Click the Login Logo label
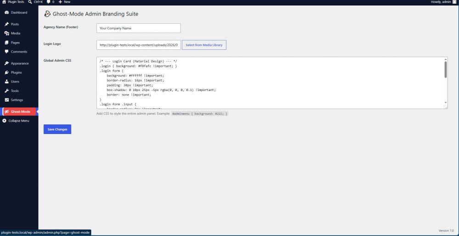This screenshot has height=236, width=459. [52, 44]
